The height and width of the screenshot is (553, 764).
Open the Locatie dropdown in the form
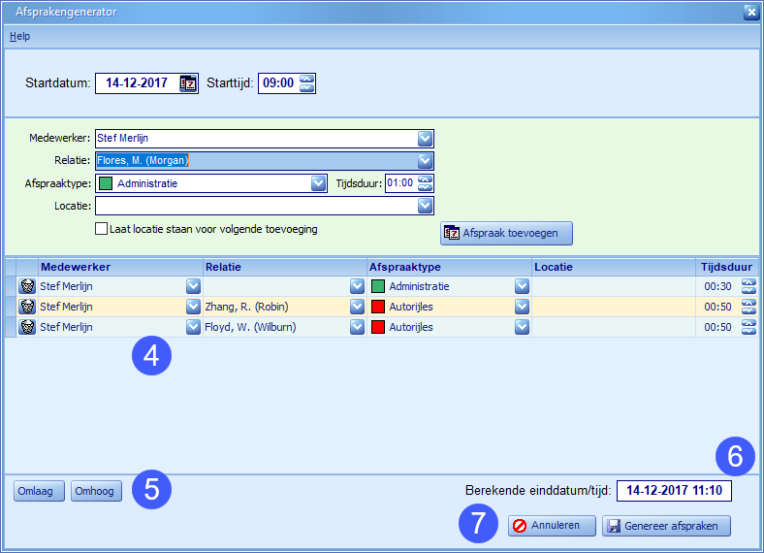click(x=425, y=206)
